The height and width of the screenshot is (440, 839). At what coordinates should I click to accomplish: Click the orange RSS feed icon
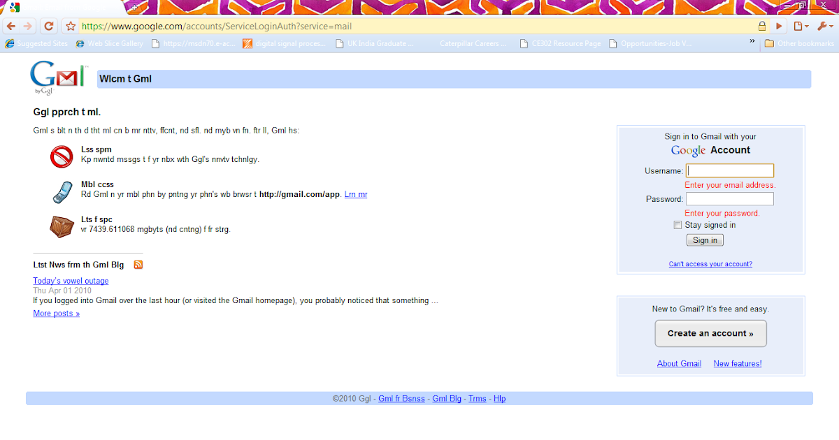coord(138,265)
